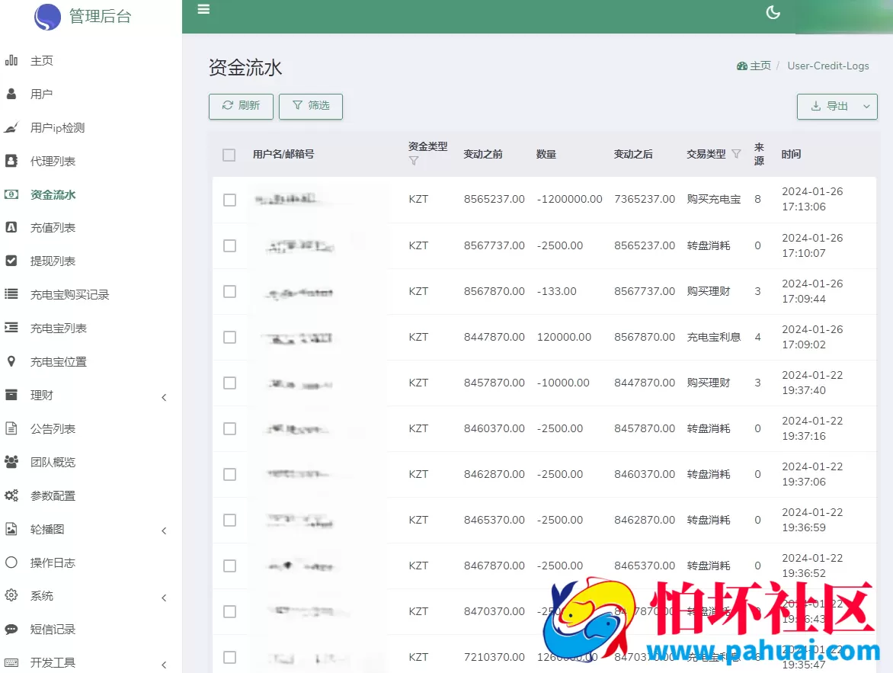Toggle the select-all checkbox in table header

(x=229, y=155)
